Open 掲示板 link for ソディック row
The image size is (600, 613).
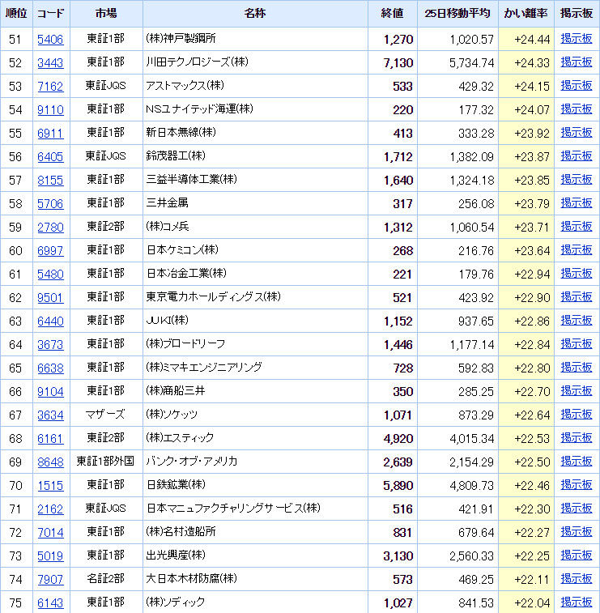click(577, 602)
